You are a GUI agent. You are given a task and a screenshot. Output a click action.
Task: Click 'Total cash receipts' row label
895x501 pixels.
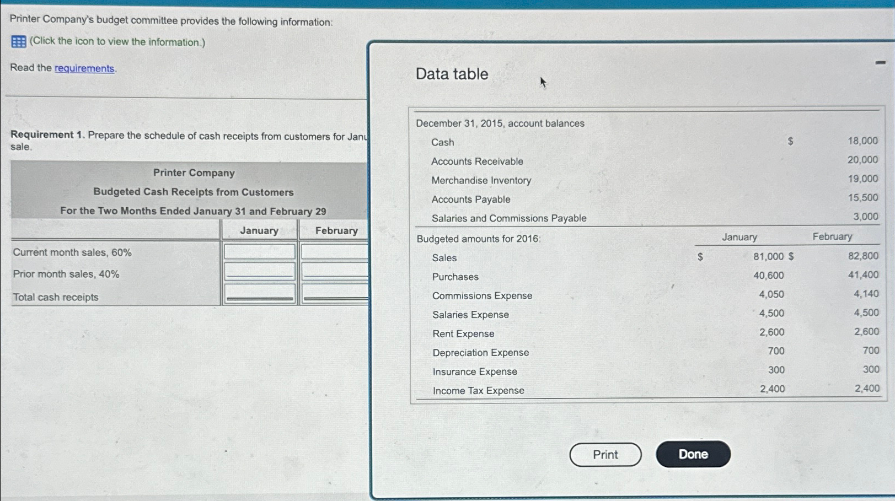click(x=56, y=297)
